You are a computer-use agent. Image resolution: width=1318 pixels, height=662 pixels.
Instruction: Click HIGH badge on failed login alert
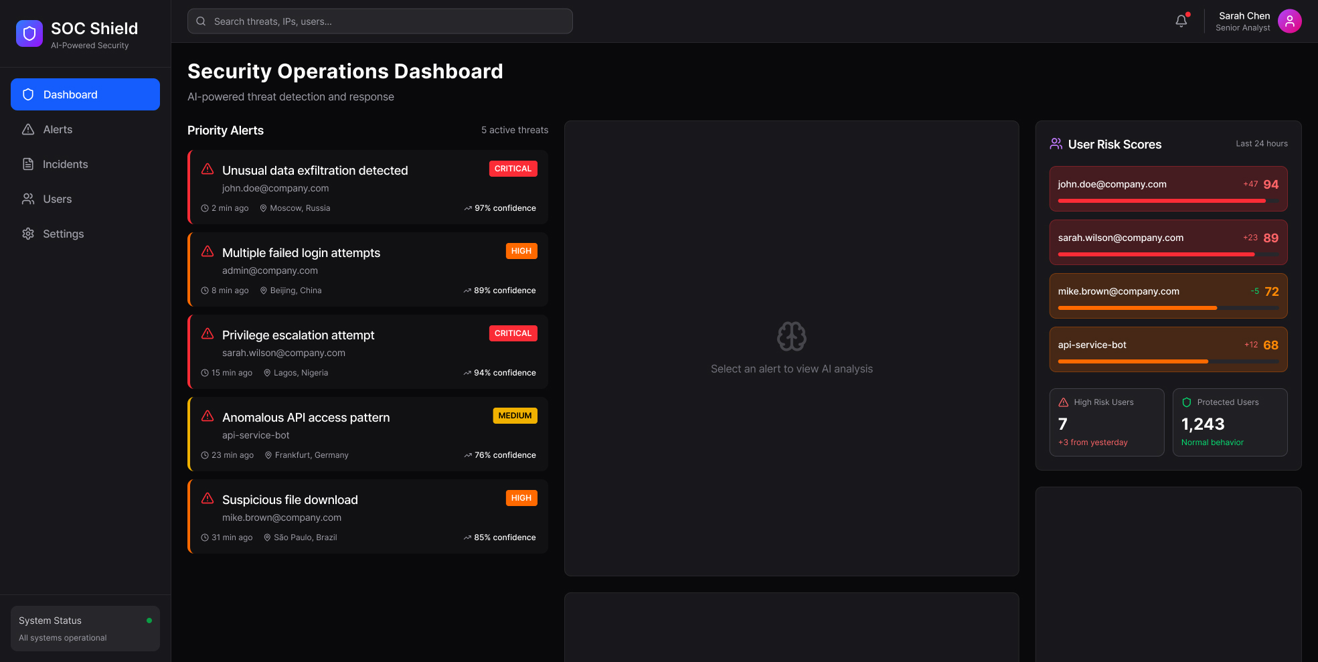(x=521, y=251)
